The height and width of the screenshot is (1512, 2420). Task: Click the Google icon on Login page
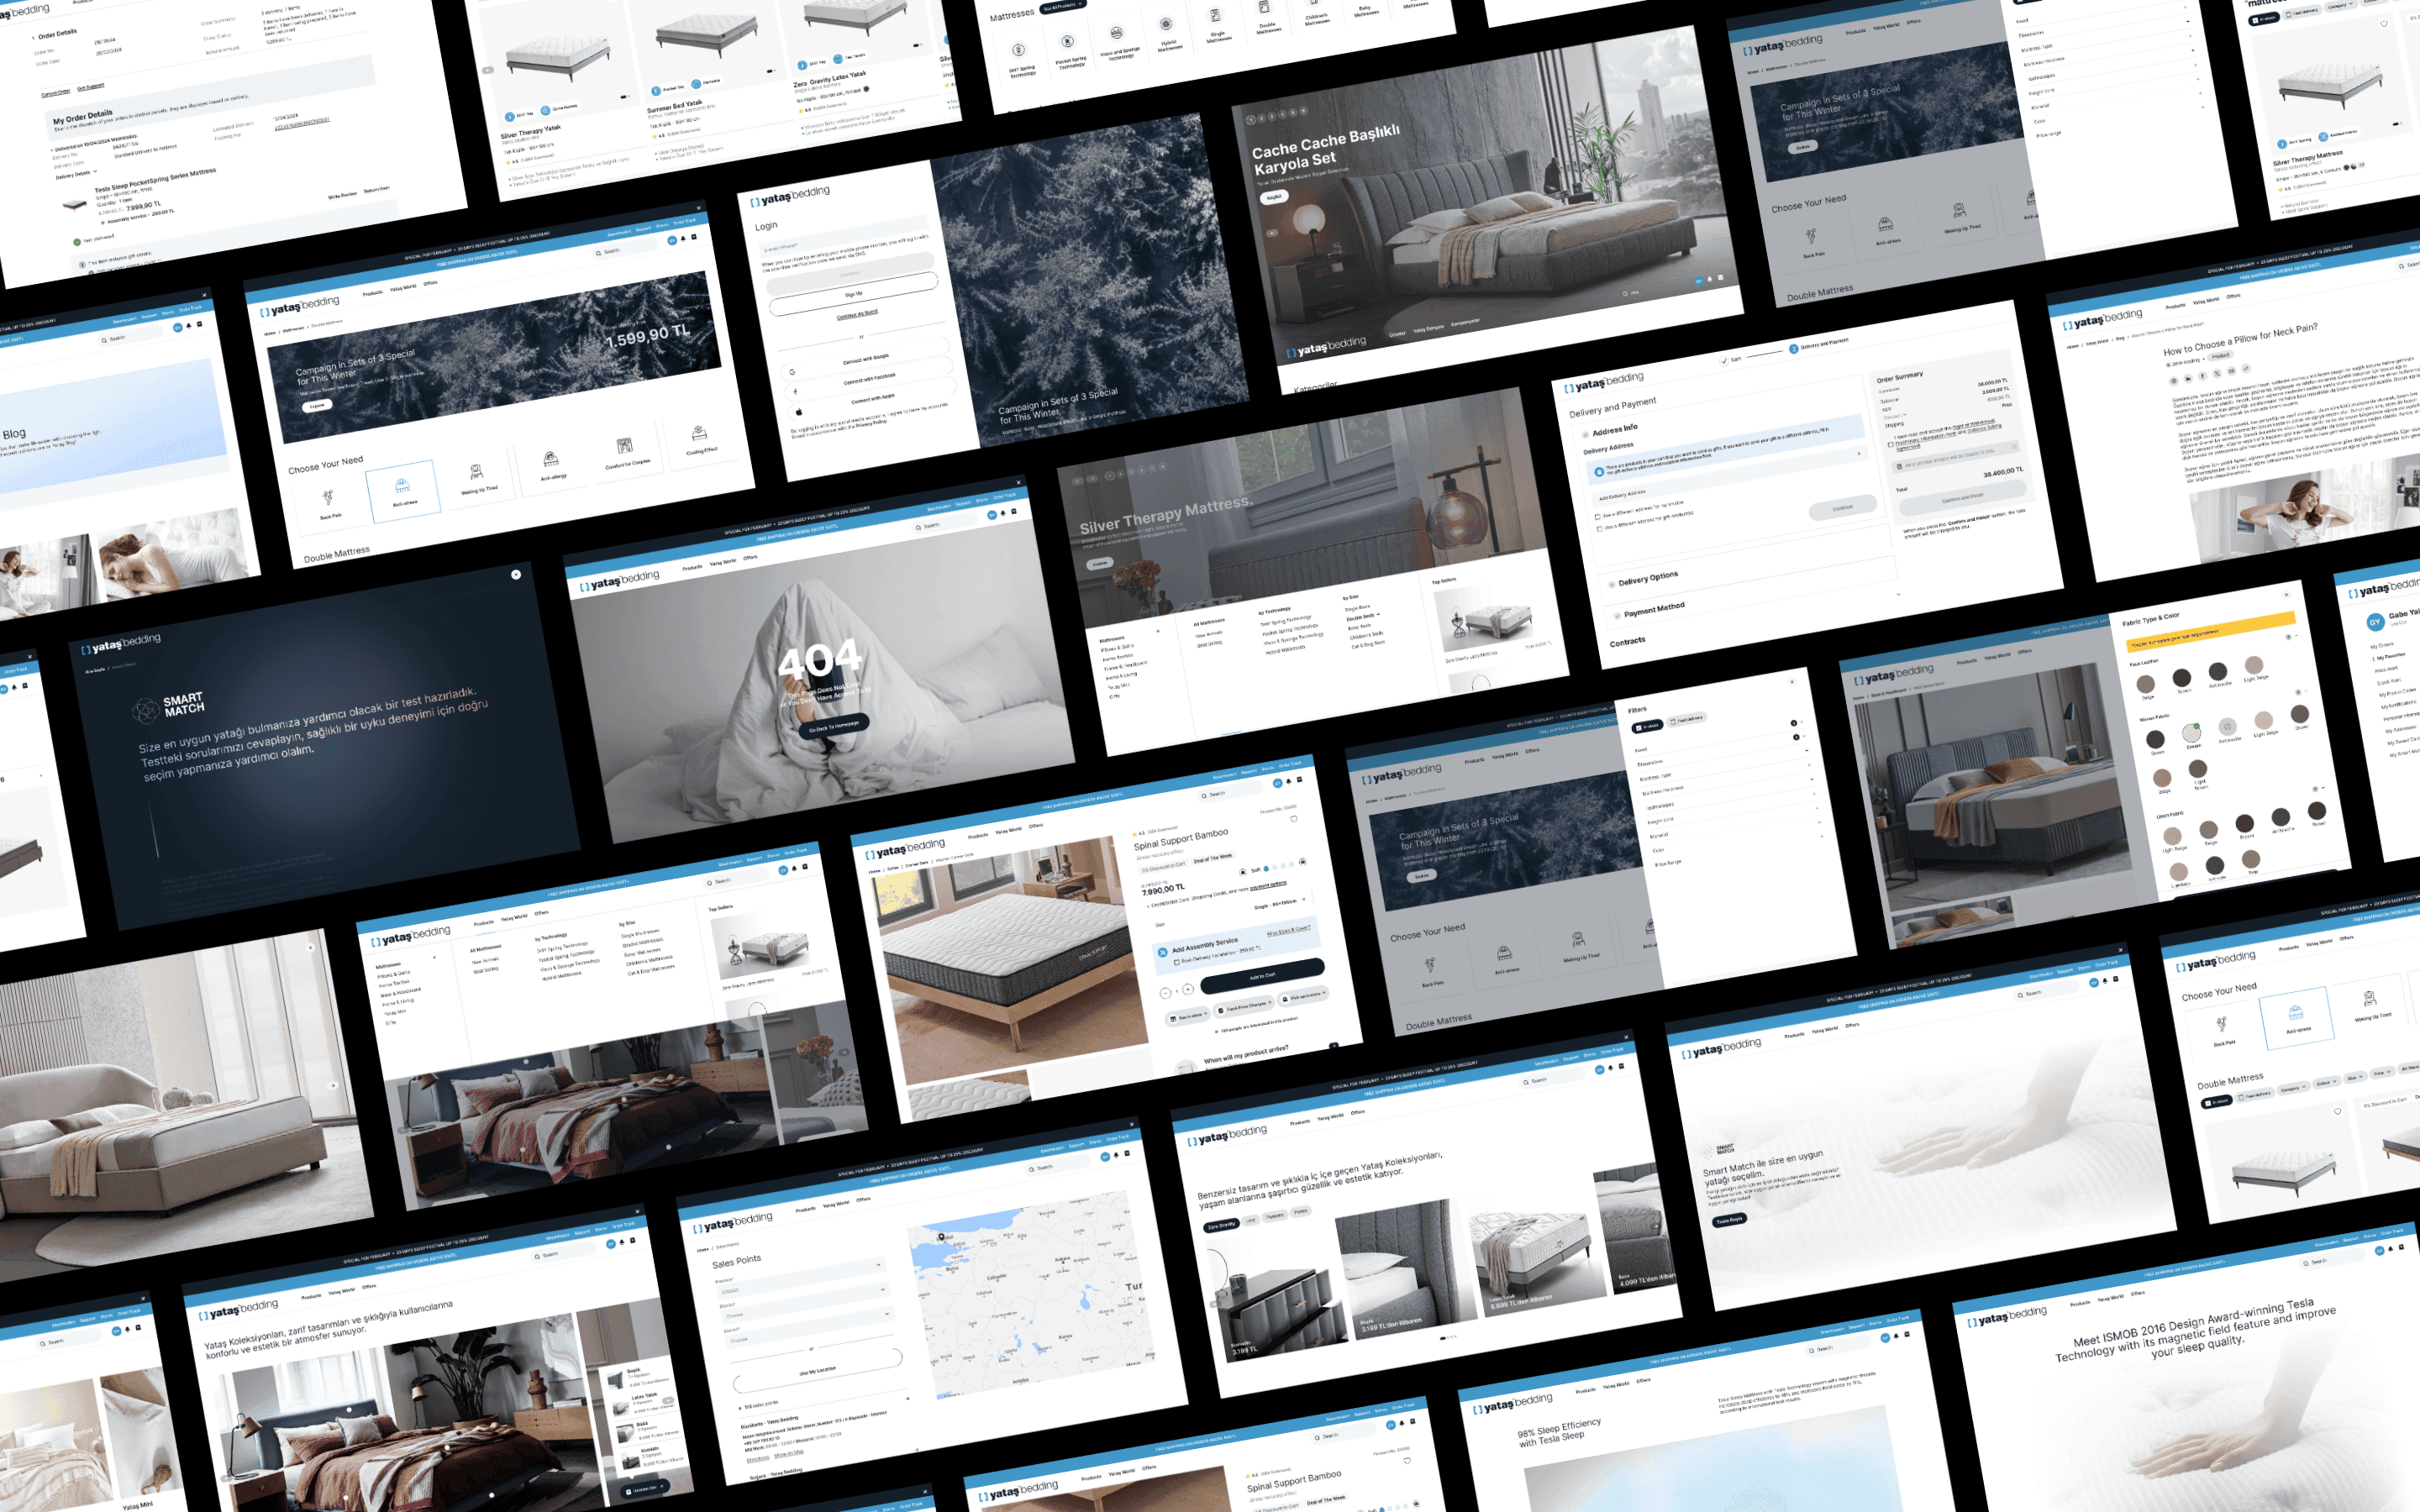[x=792, y=372]
